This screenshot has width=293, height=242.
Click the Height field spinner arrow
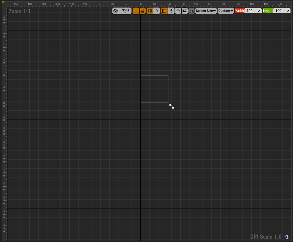click(288, 11)
